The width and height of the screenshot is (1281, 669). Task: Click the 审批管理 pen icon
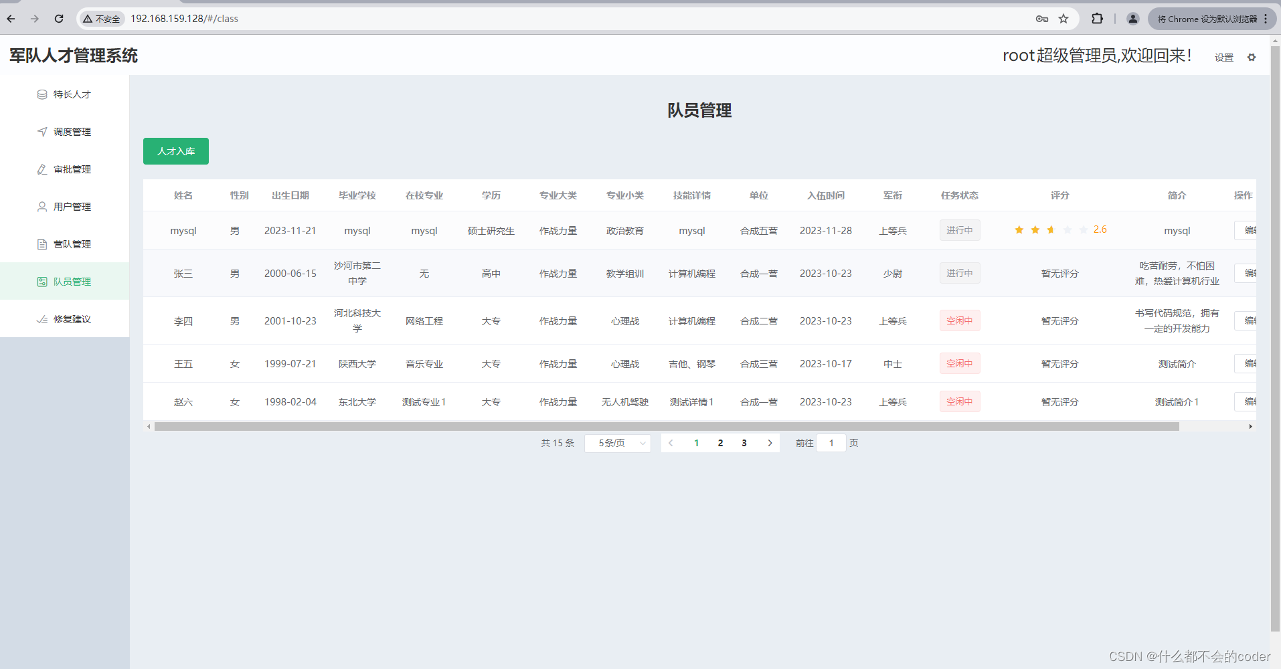pyautogui.click(x=42, y=169)
